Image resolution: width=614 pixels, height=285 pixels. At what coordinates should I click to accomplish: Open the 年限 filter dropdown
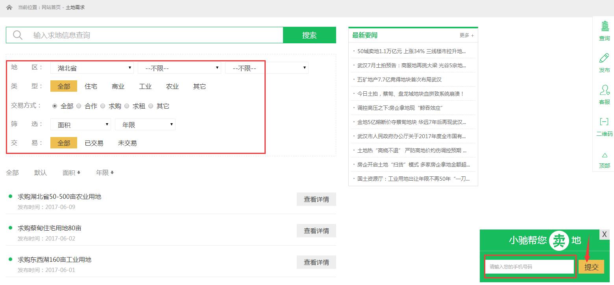[145, 124]
